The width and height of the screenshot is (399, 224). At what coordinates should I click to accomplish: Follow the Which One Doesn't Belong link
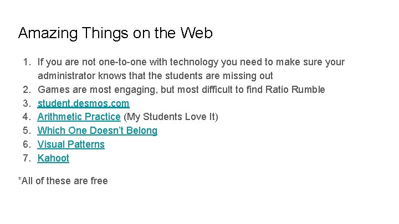(97, 131)
